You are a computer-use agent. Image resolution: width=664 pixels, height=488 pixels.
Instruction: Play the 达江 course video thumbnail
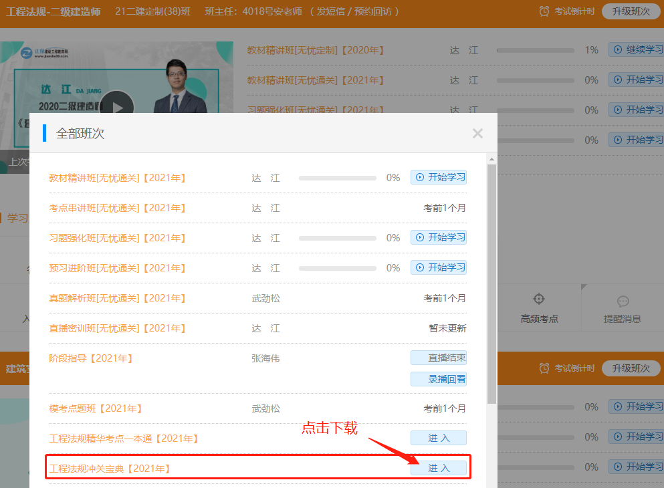[117, 107]
